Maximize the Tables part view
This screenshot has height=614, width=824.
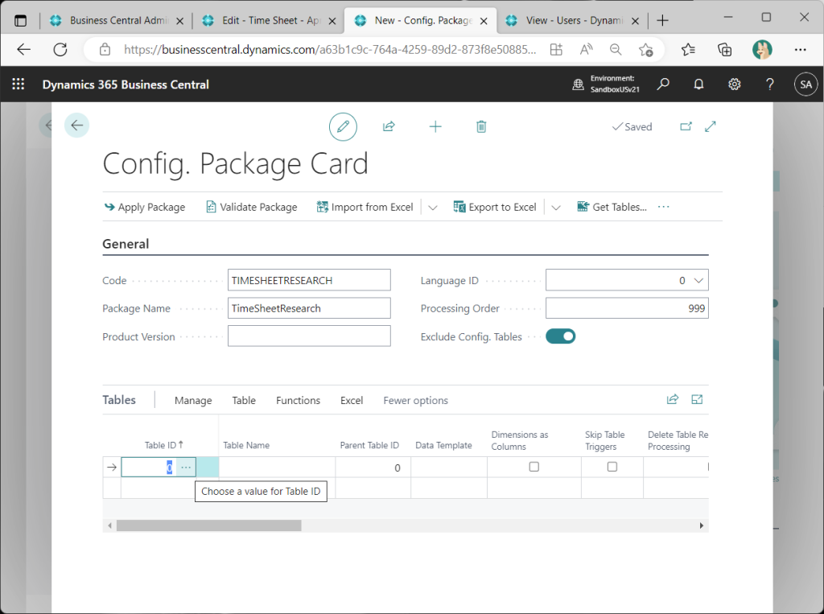[x=698, y=399]
